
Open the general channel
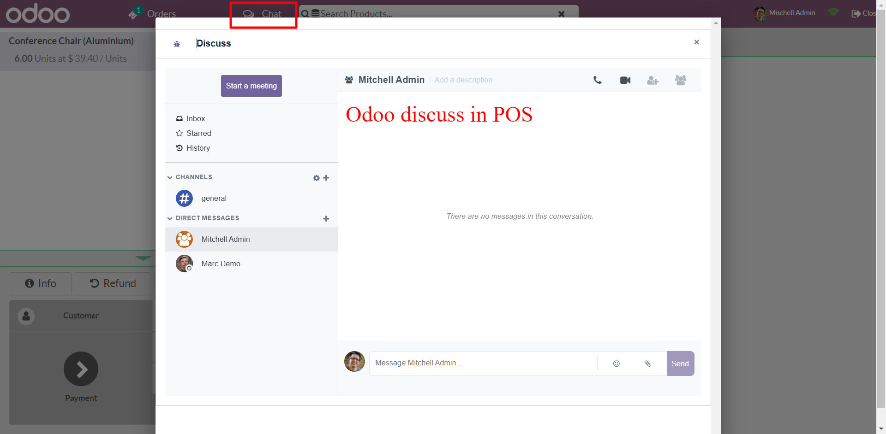251,198
